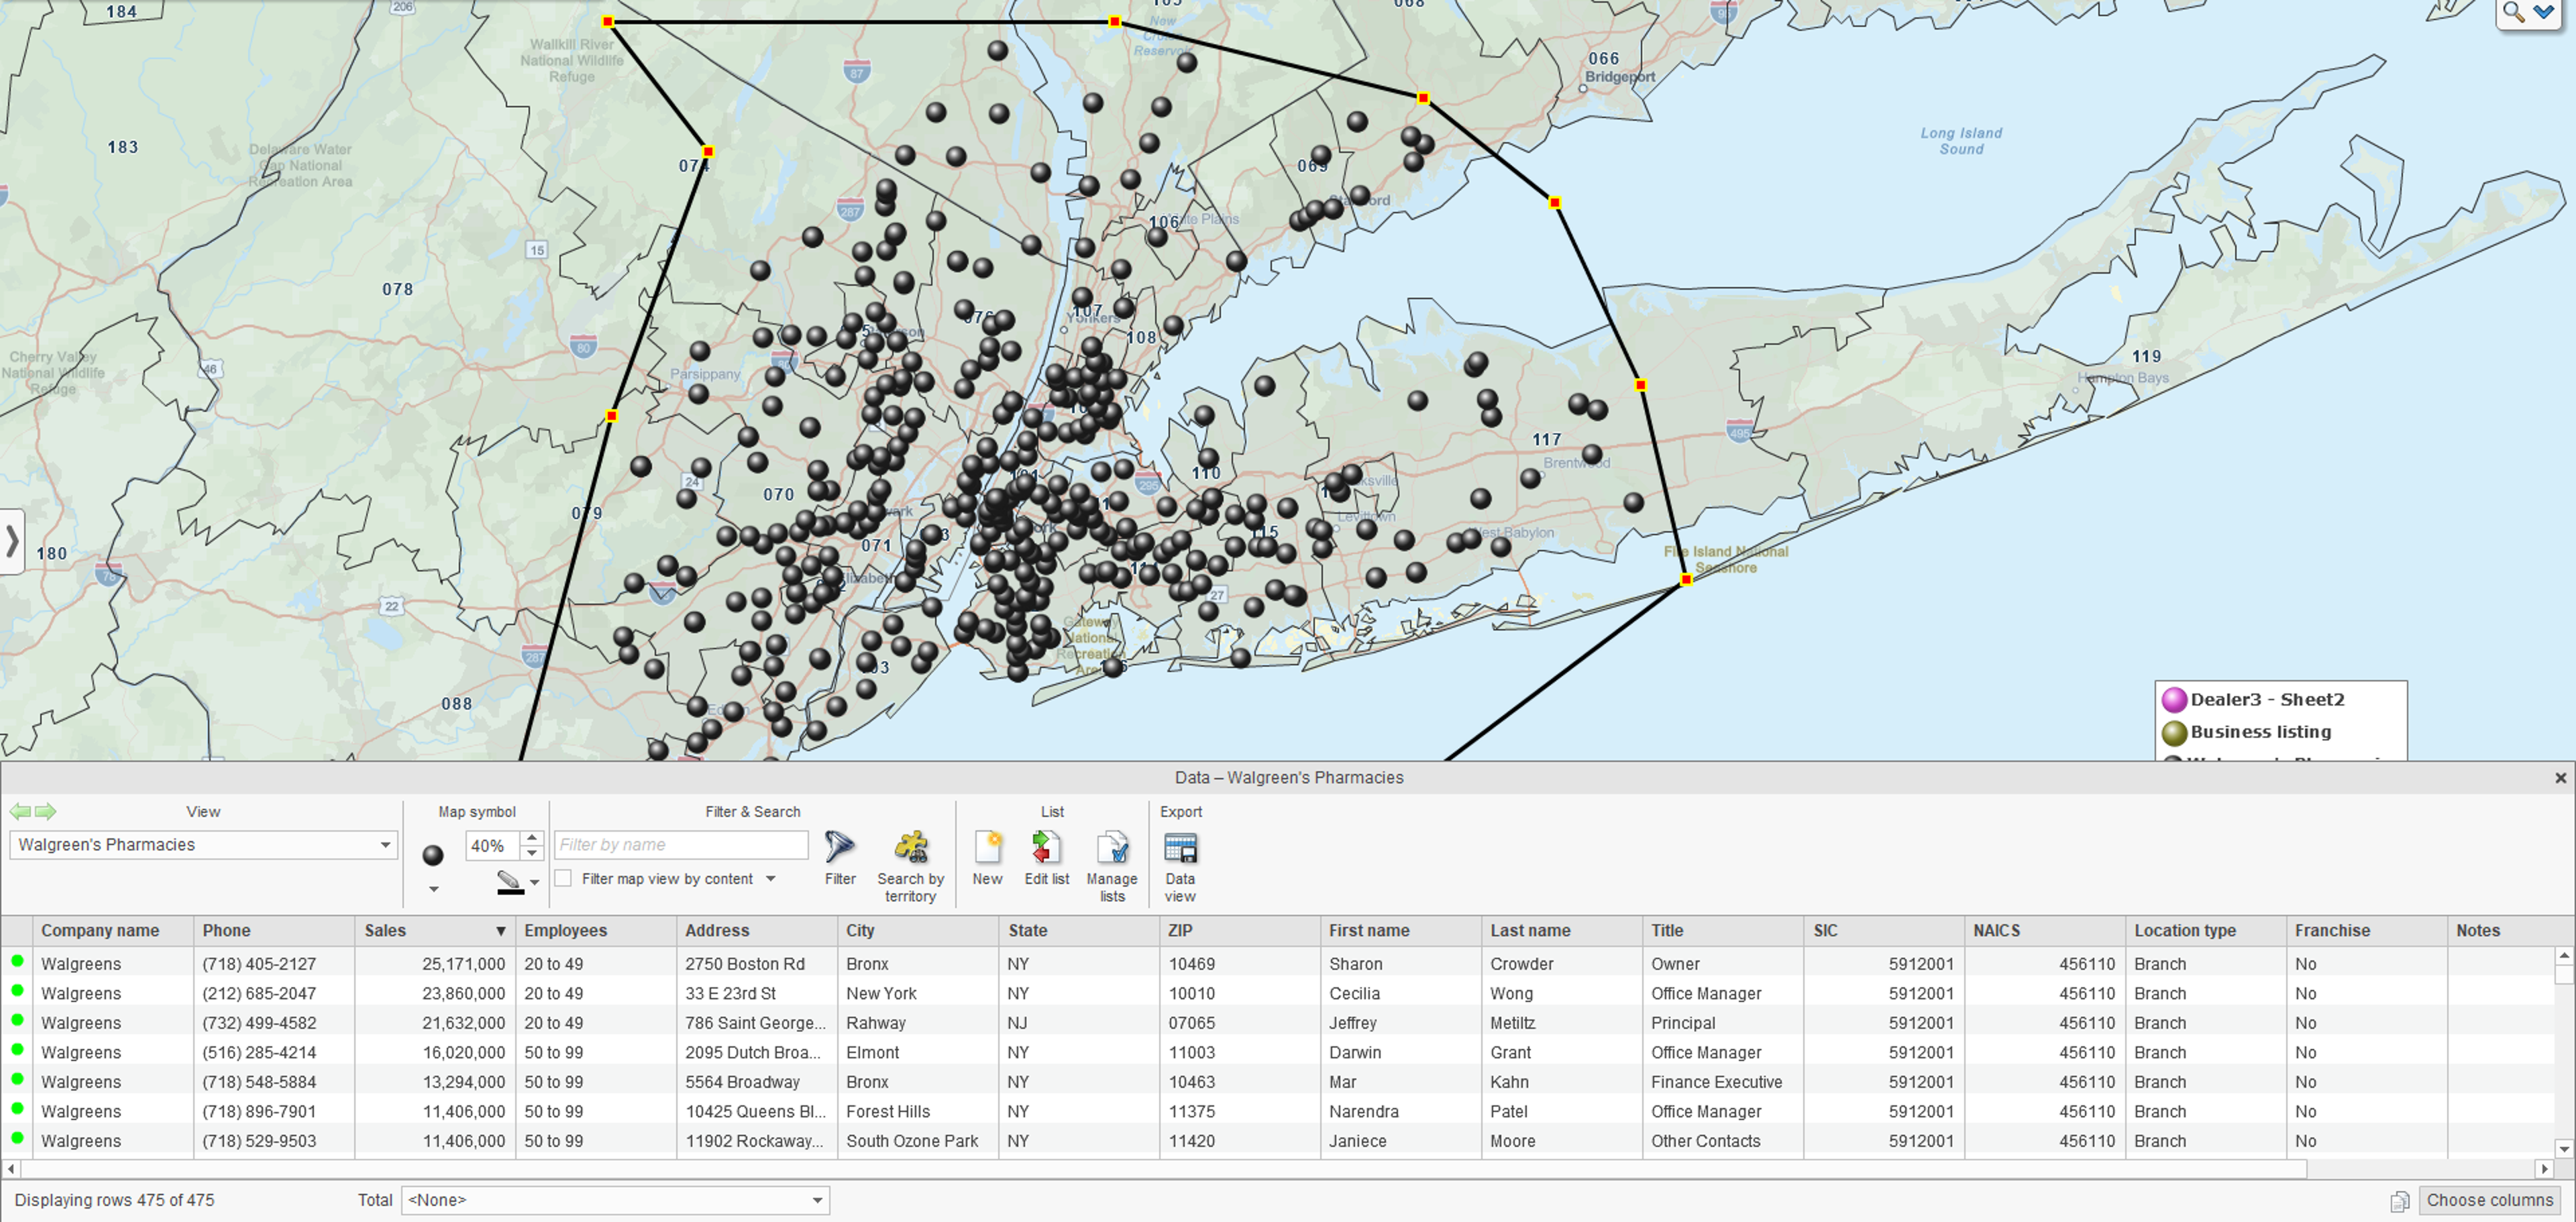The width and height of the screenshot is (2576, 1222).
Task: Open the symbol color dropdown arrow
Action: 535,882
